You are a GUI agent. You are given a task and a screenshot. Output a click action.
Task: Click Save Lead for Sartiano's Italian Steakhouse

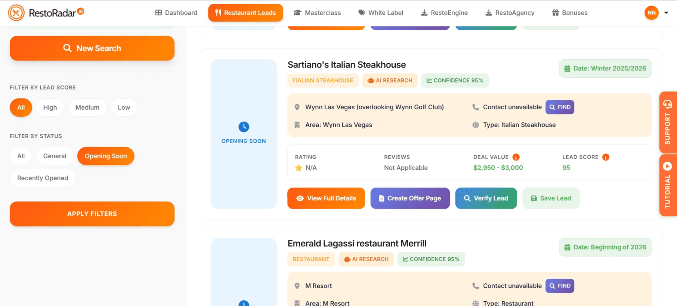(551, 198)
